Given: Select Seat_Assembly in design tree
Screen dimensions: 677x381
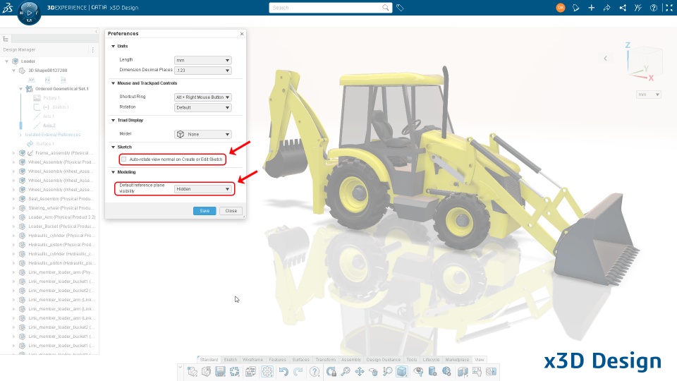Looking at the screenshot, I should [x=59, y=199].
